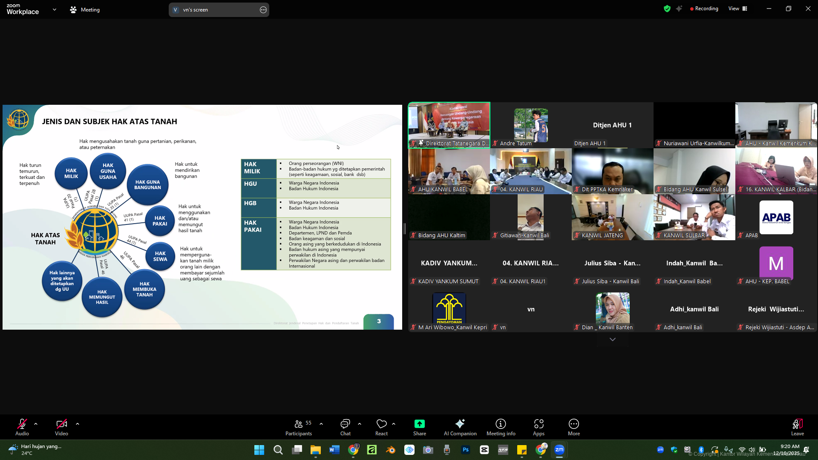Click the green Share screen icon
Viewport: 818px width, 460px height.
click(x=419, y=424)
